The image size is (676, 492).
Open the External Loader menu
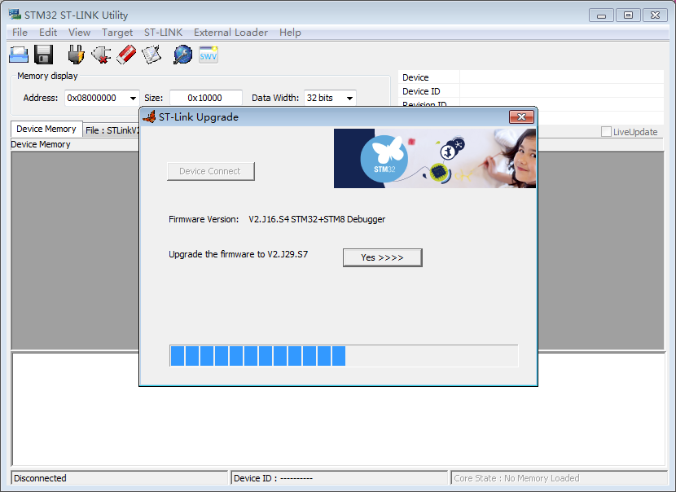pyautogui.click(x=230, y=33)
